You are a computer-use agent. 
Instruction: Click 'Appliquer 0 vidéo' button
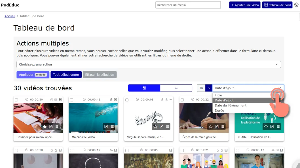tap(33, 75)
